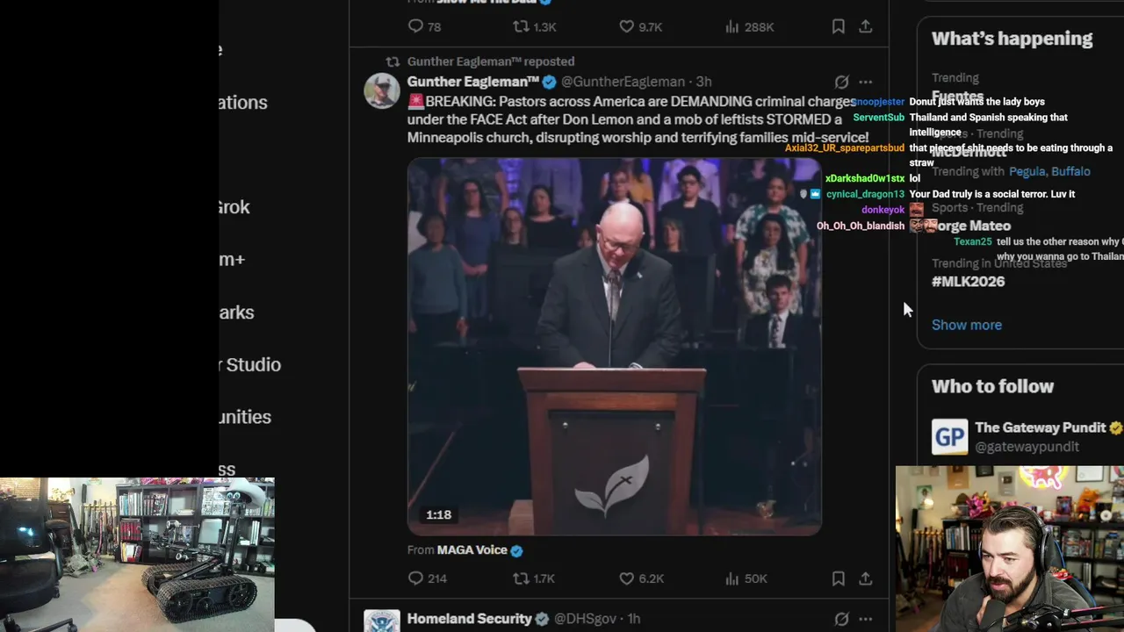Like the Gunther Eagleman post with 6.2K likes

(x=626, y=578)
